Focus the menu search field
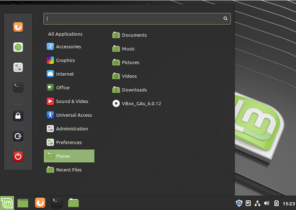The height and width of the screenshot is (210, 296). click(137, 18)
